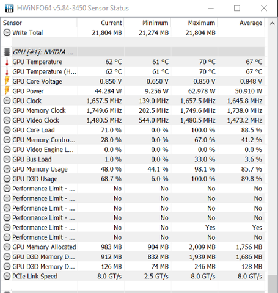Viewport: 278px width, 293px height.
Task: Click the lightning bolt icon for GPU Core Voltage
Action: (x=7, y=81)
